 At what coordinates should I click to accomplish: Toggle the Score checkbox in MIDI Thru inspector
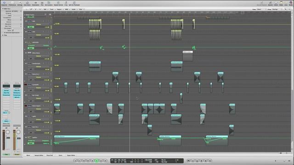[13, 30]
